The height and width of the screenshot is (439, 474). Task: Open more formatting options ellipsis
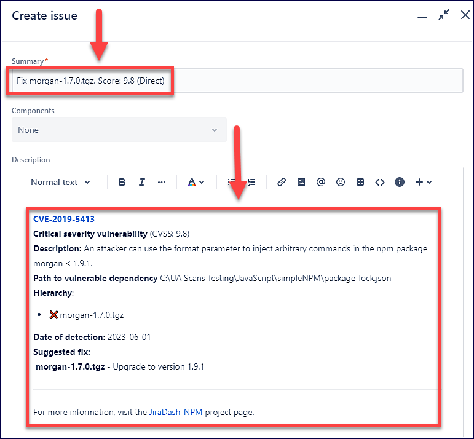(162, 182)
